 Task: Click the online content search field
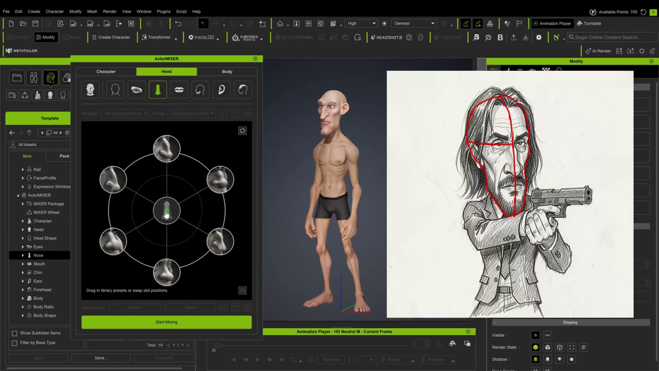coord(612,37)
